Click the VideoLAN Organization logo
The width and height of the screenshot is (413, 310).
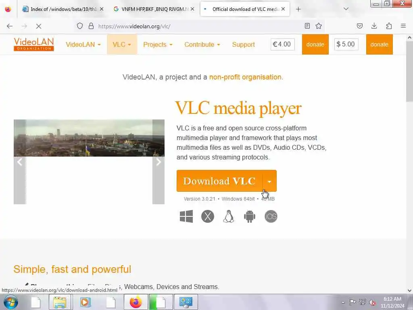click(x=34, y=44)
